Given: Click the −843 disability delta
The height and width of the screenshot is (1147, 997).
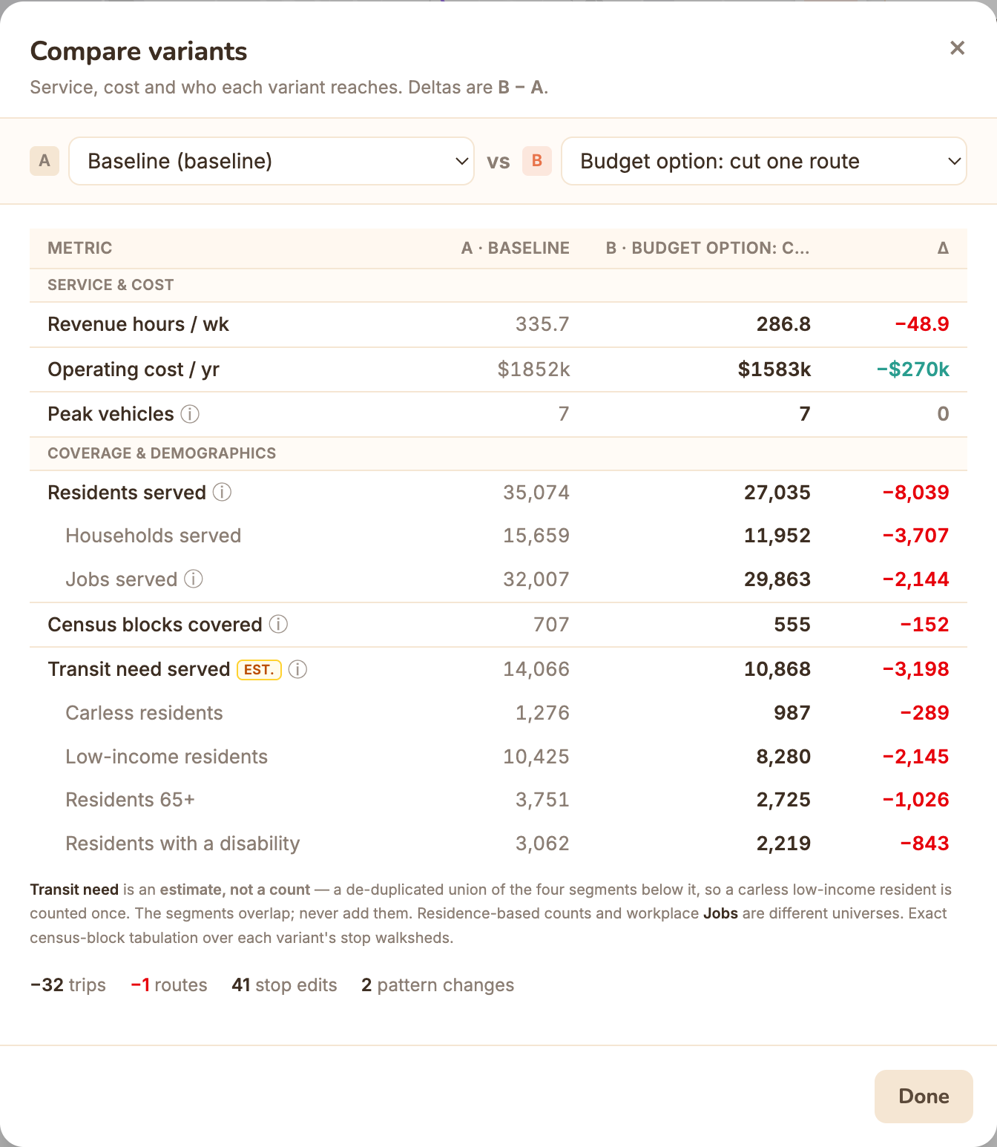Looking at the screenshot, I should coord(924,844).
